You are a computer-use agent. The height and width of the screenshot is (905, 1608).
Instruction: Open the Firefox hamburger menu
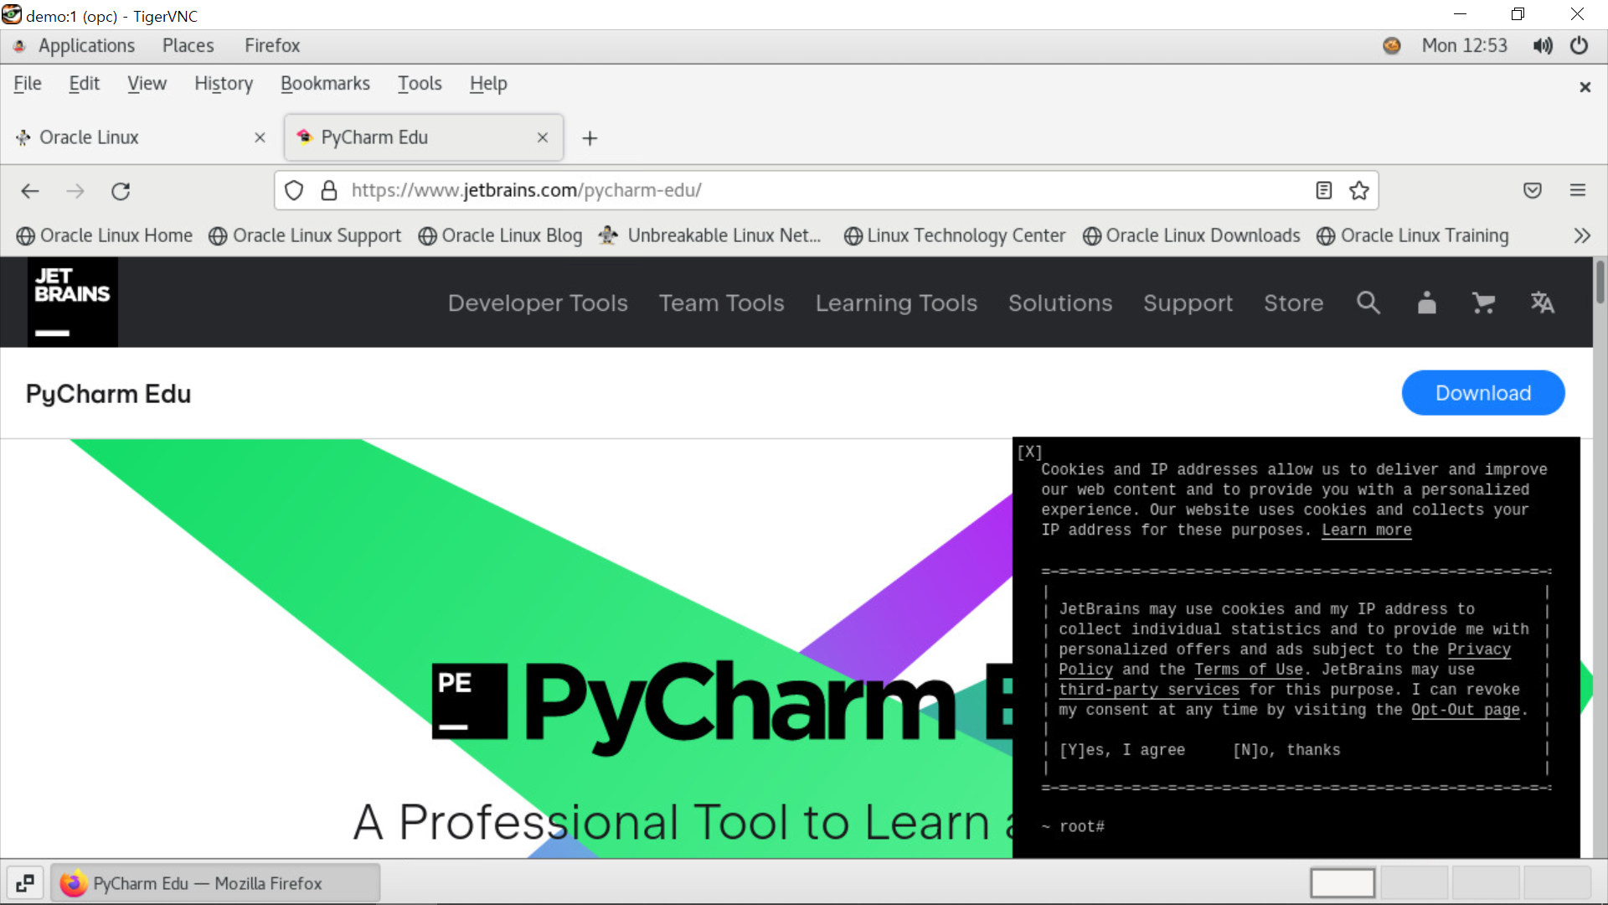pyautogui.click(x=1578, y=190)
